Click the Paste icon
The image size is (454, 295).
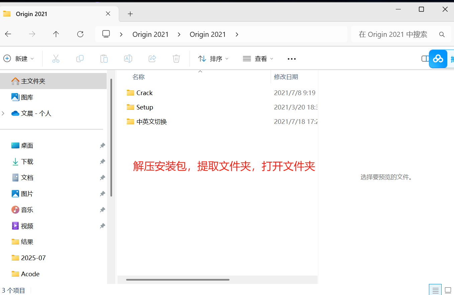(x=104, y=59)
